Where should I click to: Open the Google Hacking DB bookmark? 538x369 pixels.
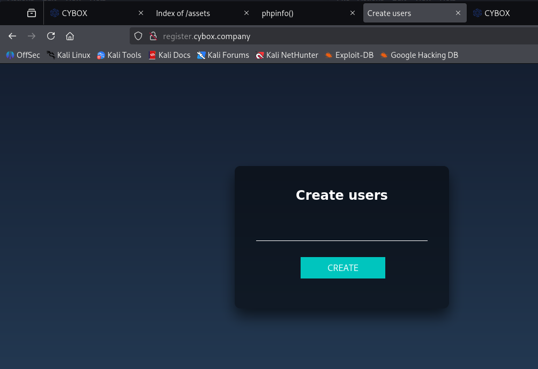(419, 55)
